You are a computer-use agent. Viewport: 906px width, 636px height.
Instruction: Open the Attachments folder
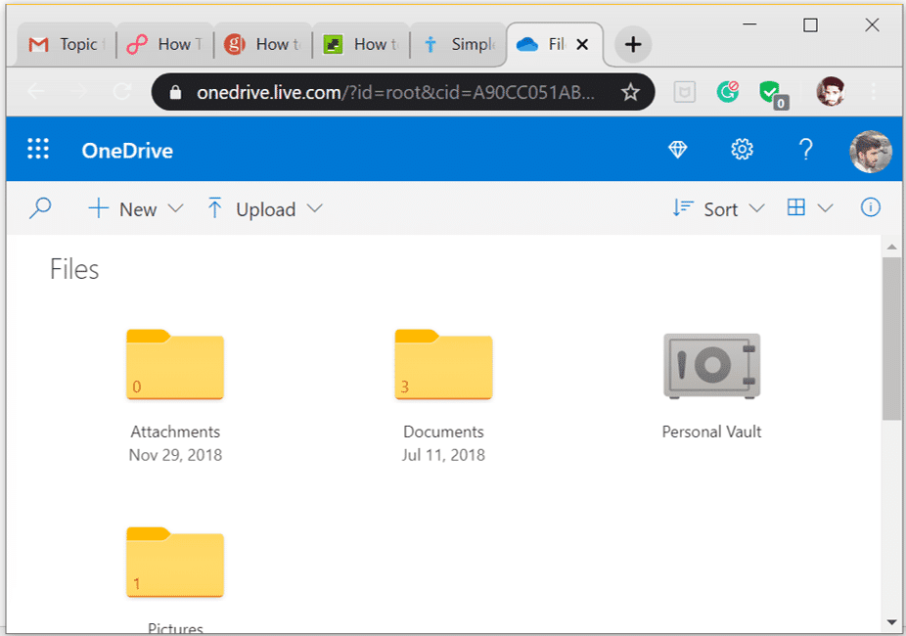tap(175, 365)
